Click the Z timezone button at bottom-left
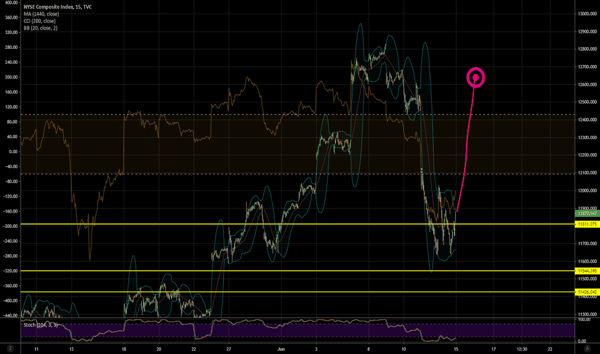Screen dimensions: 600x354 pyautogui.click(x=10, y=349)
